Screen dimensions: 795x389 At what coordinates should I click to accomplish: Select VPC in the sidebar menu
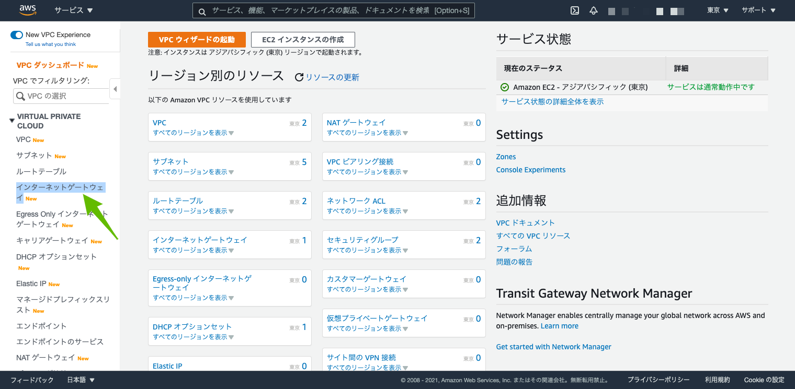[x=24, y=139]
